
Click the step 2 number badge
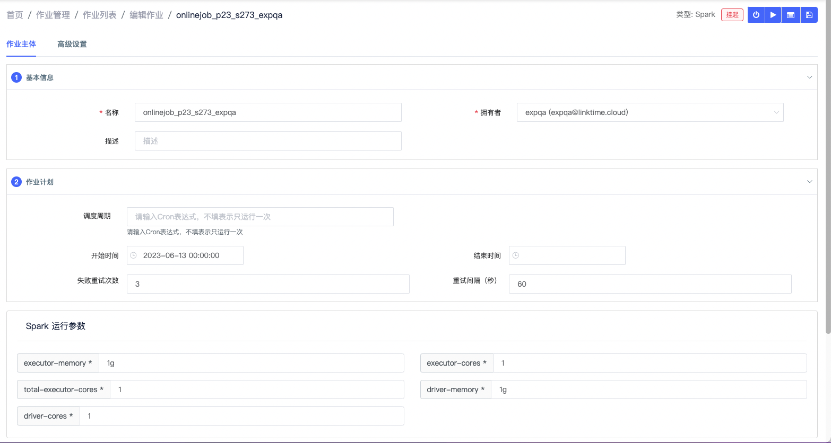click(16, 182)
